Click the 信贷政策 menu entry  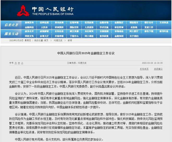pos(89,23)
